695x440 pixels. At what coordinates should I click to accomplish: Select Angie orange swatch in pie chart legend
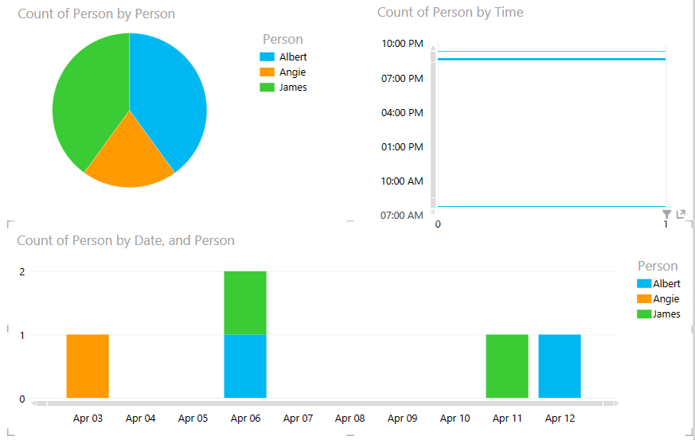coord(267,72)
